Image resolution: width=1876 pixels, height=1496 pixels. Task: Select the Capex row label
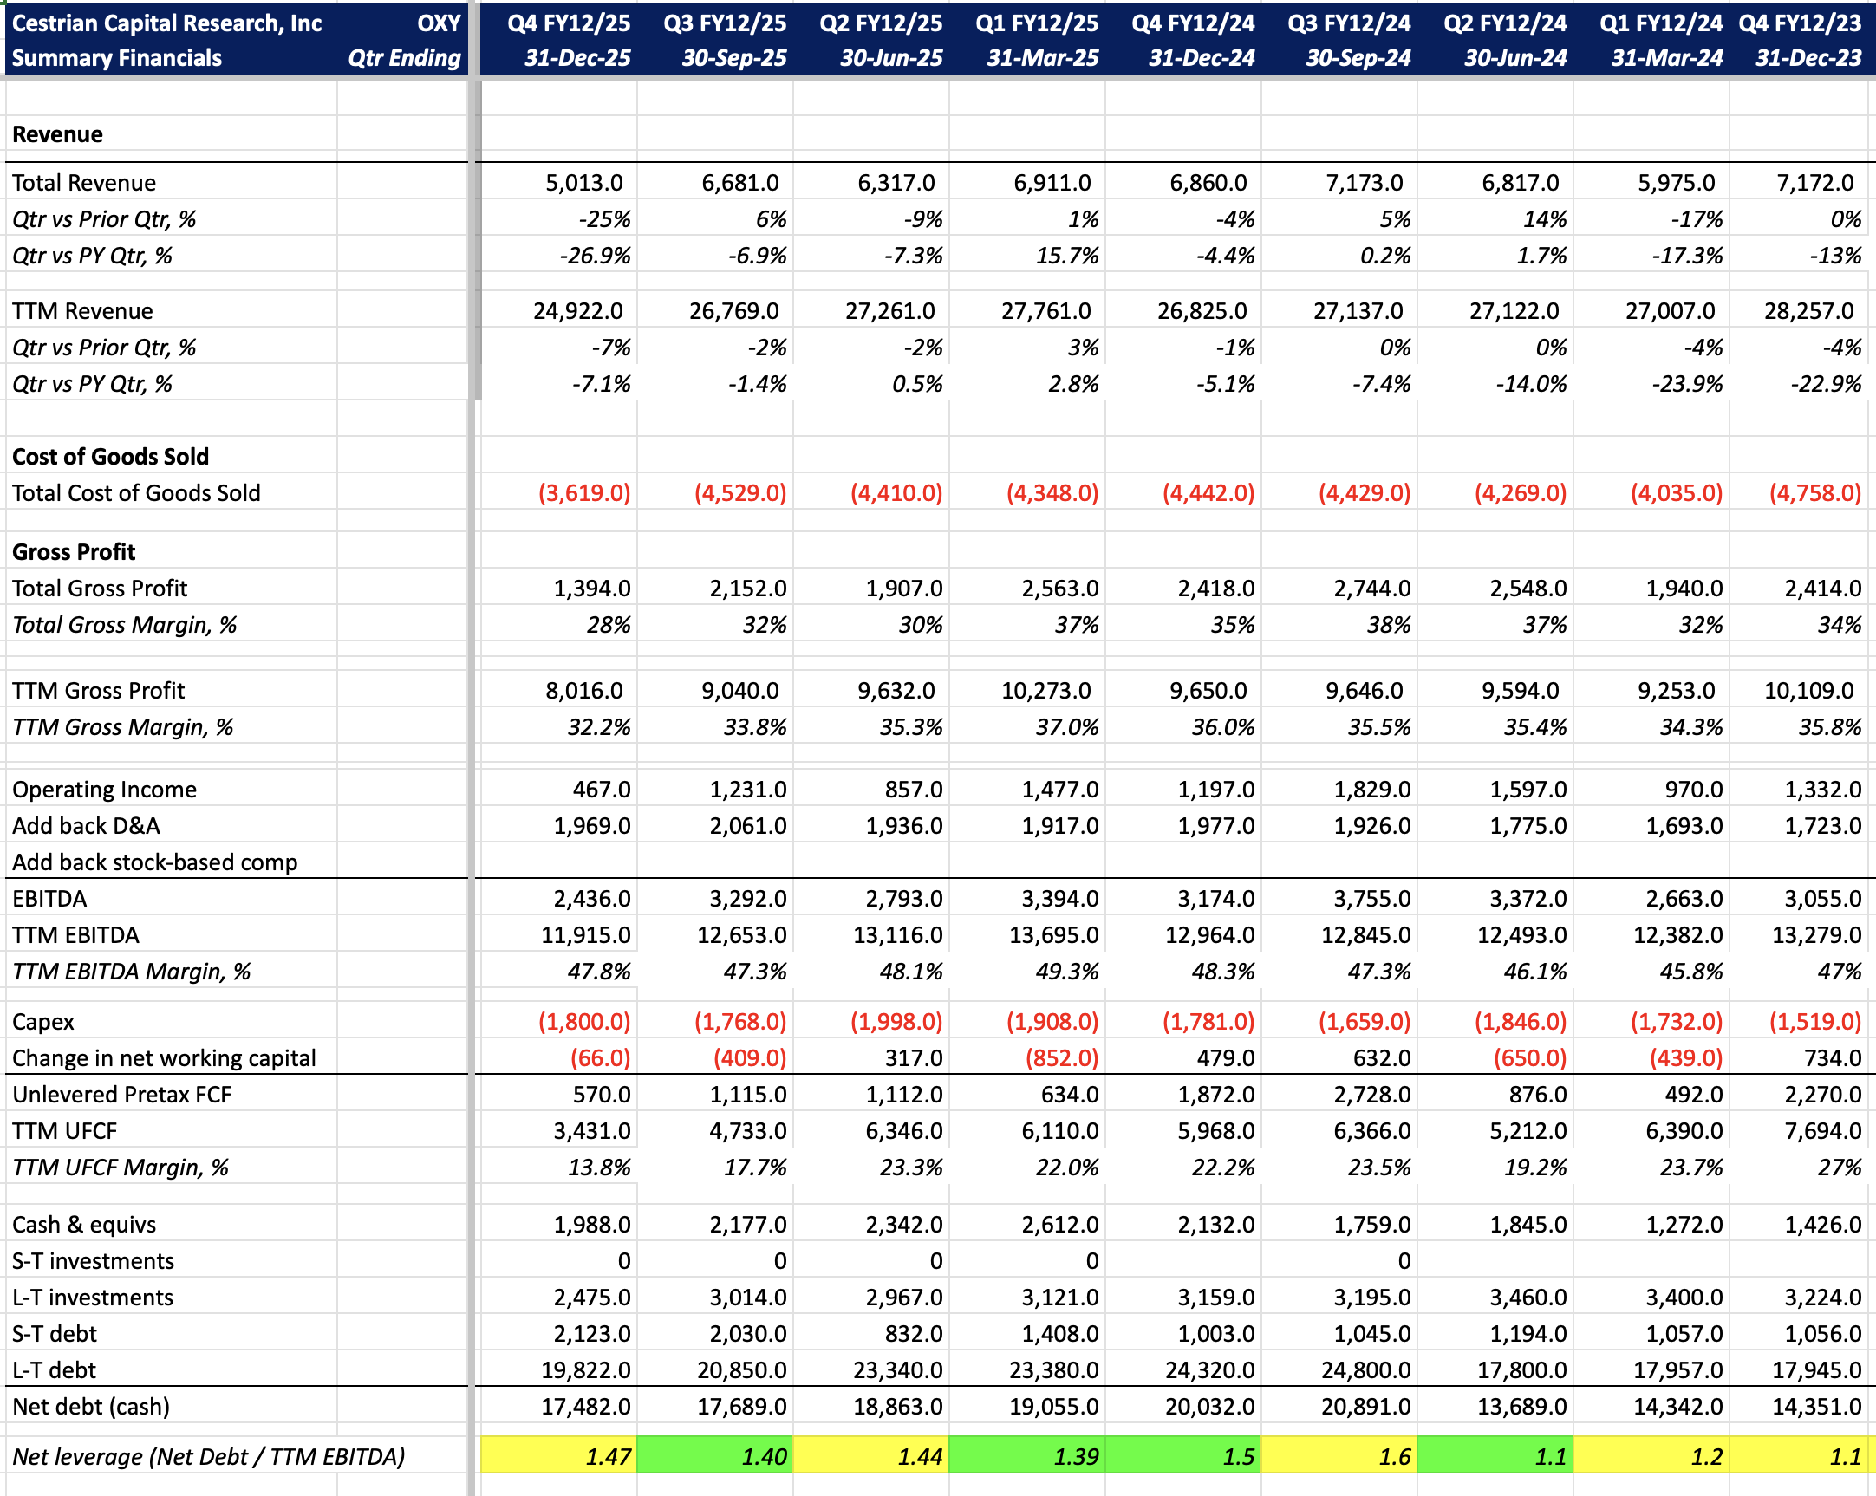point(43,1022)
